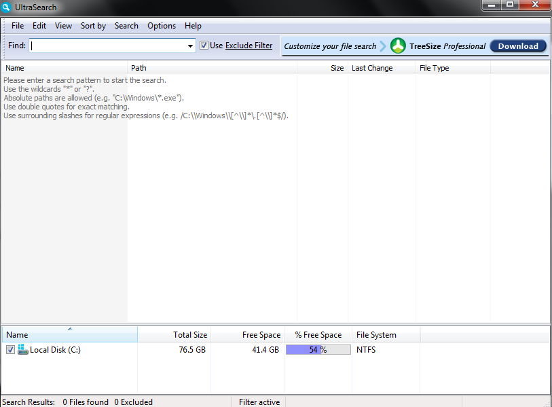Open the Search menu
Screen dimensions: 552x407
126,26
